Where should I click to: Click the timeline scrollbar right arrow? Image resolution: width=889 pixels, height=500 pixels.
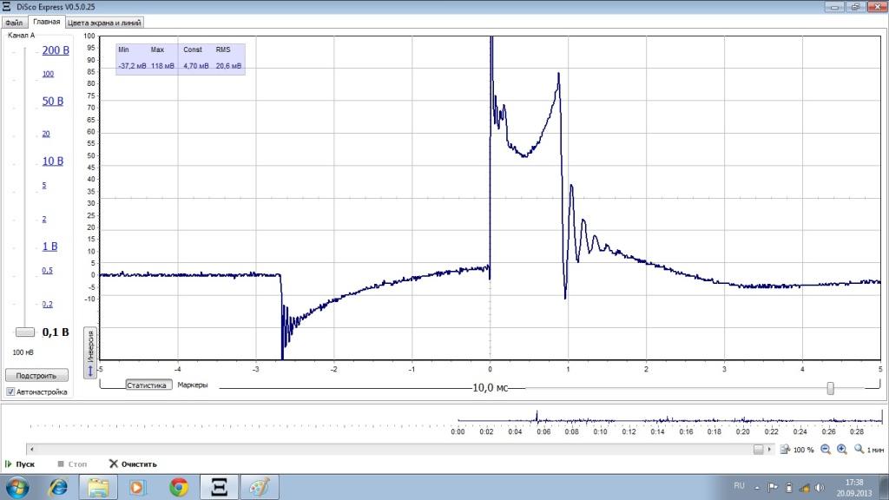(769, 450)
